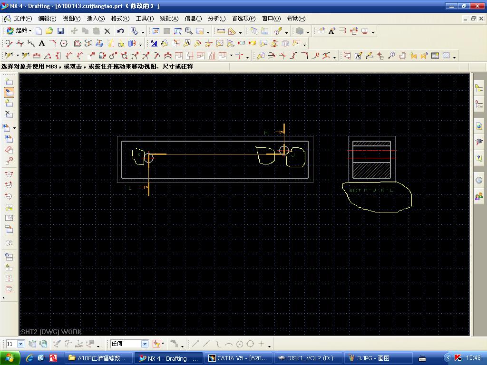Click the highlighted open sheet icon in left toolbar
Viewport: 487px width, 365px height.
(x=9, y=93)
